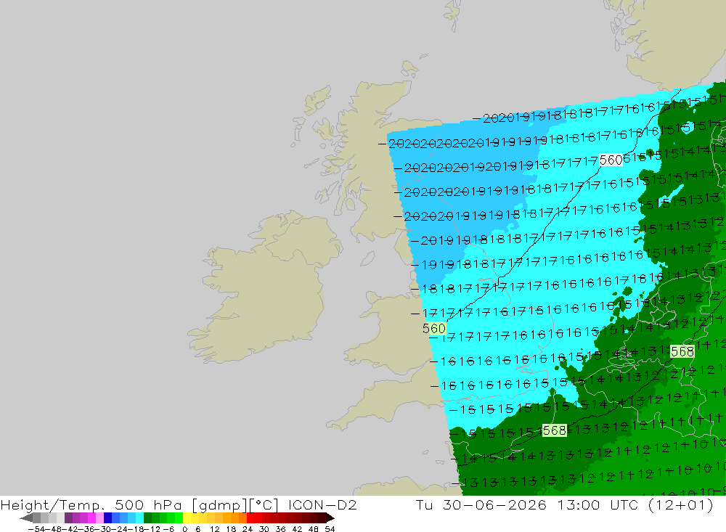
Task: Click the "13:00 UTC" time label
Action: [597, 504]
